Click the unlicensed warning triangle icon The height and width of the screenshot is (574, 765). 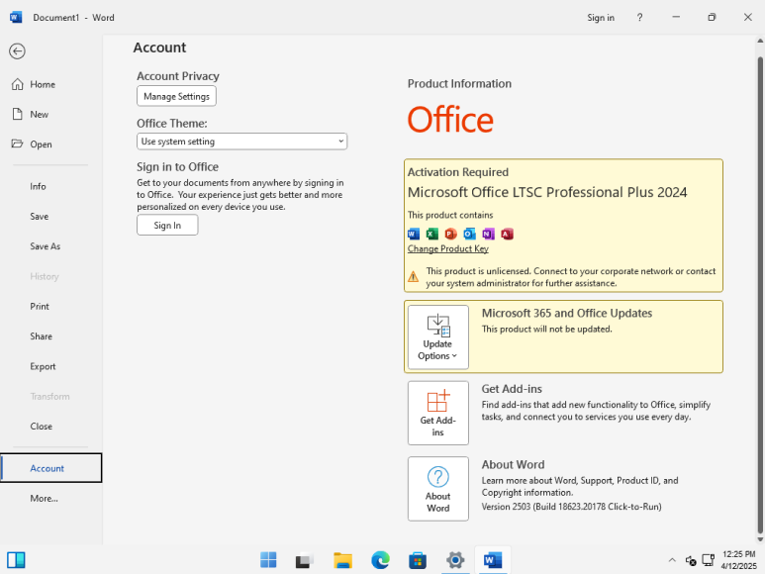tap(414, 277)
